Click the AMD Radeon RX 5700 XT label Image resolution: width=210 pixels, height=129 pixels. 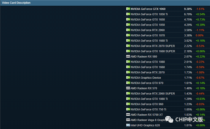click(147, 115)
